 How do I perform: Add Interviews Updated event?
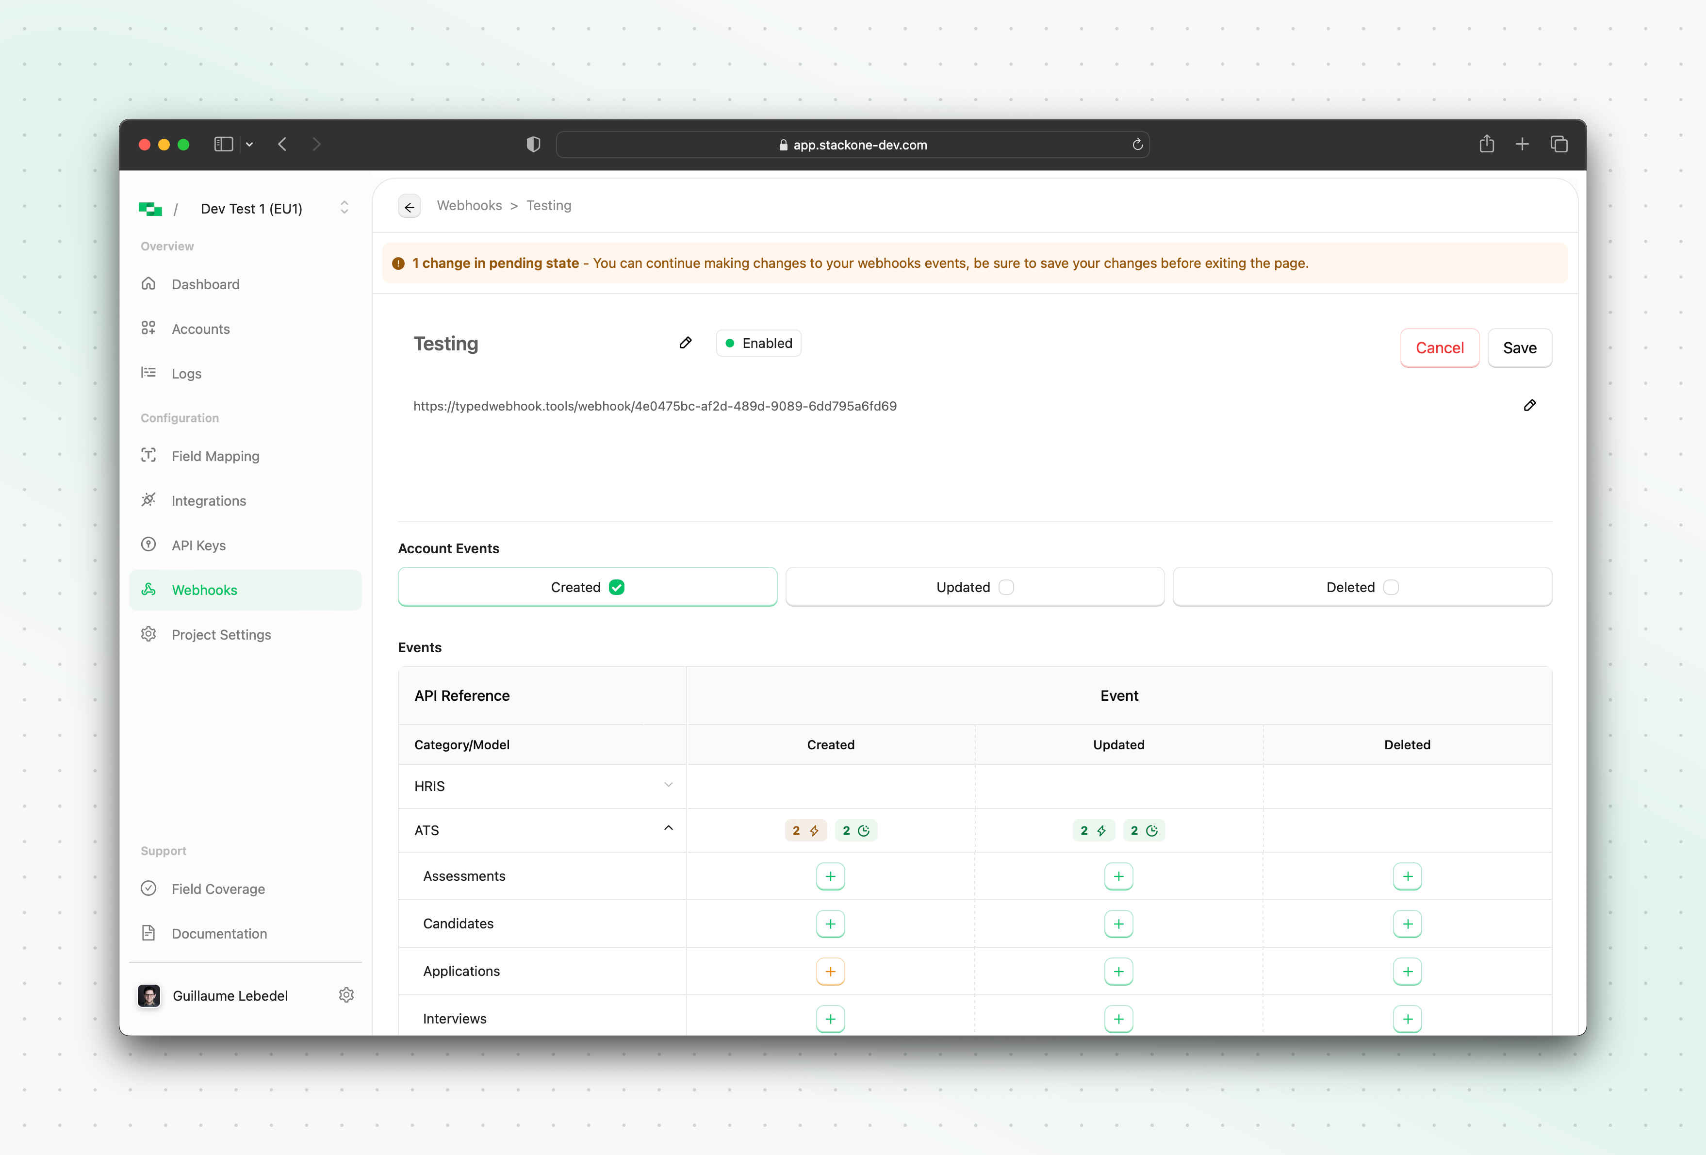click(1118, 1019)
